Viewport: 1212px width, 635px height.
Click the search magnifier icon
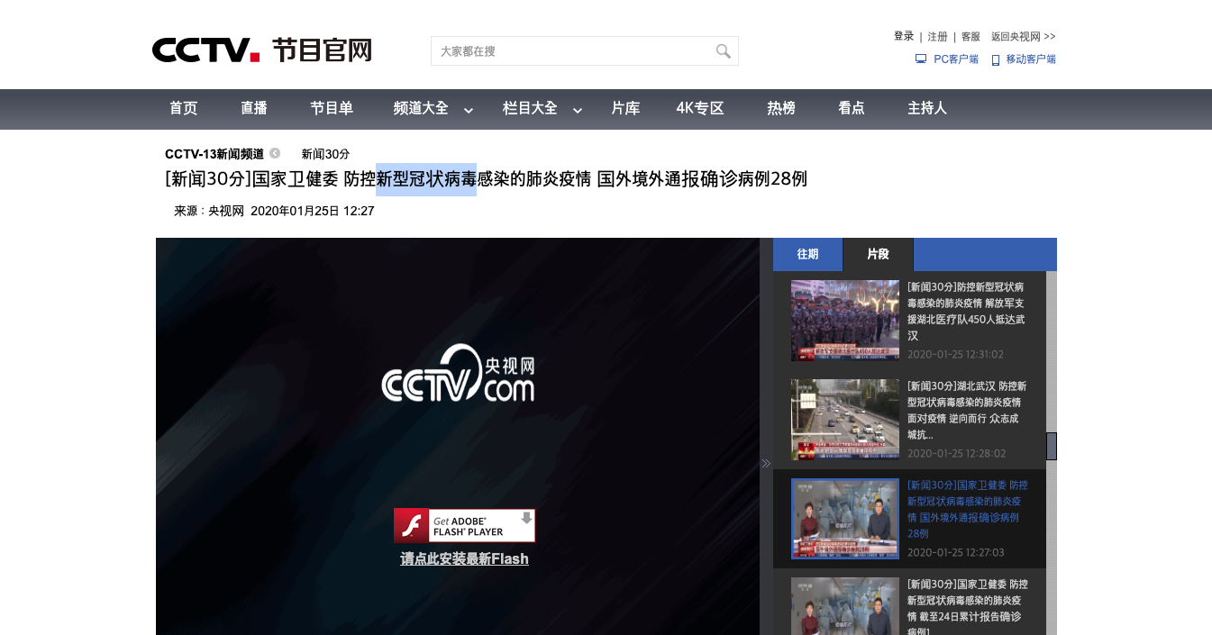[723, 51]
